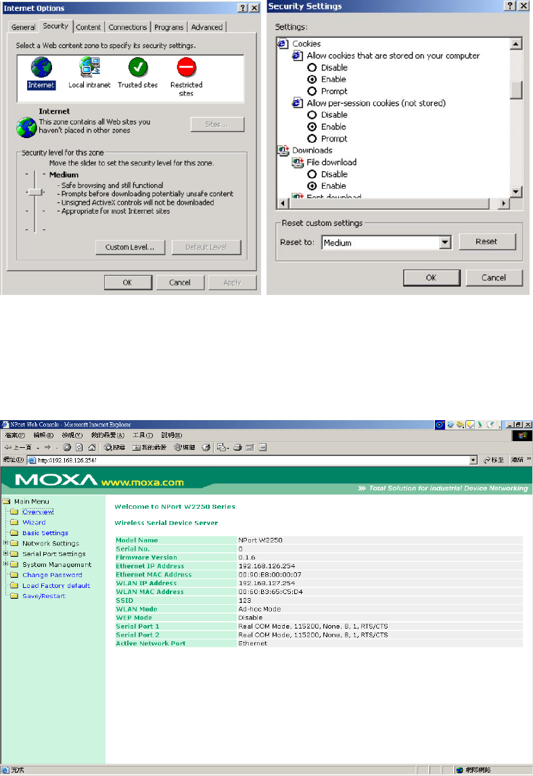
Task: Click the Go arrow button beside address bar
Action: [493, 460]
